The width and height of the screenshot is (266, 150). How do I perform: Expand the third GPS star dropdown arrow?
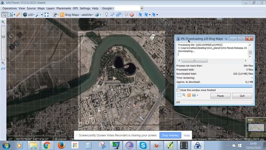coord(157,15)
